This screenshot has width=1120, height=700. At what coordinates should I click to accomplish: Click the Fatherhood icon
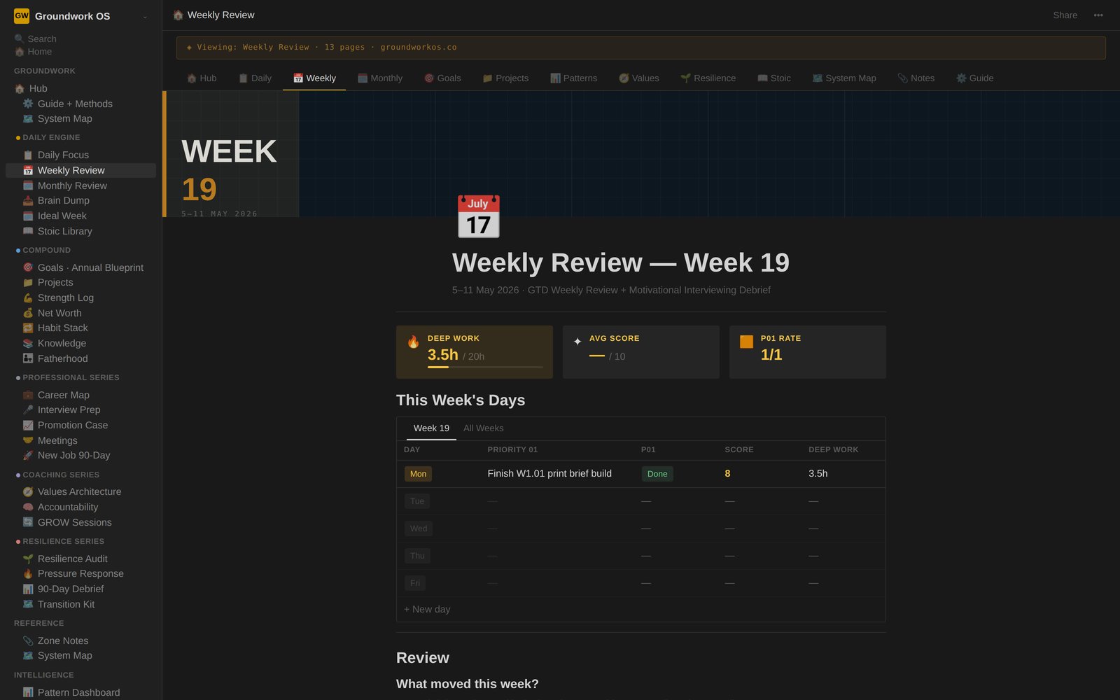coord(28,358)
